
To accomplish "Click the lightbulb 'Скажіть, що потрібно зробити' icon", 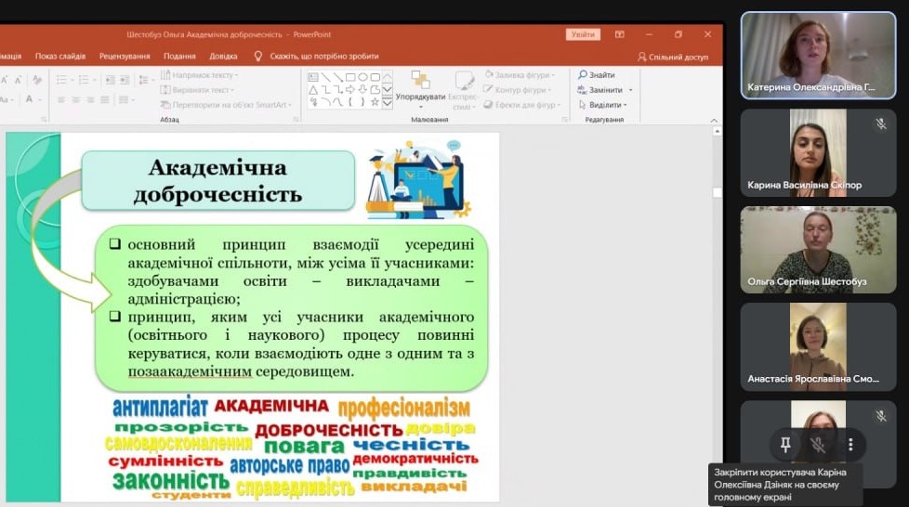I will click(x=258, y=56).
